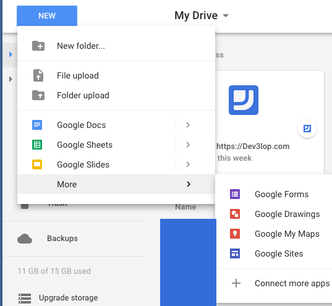Click the Folder upload icon
The height and width of the screenshot is (306, 332).
(38, 95)
